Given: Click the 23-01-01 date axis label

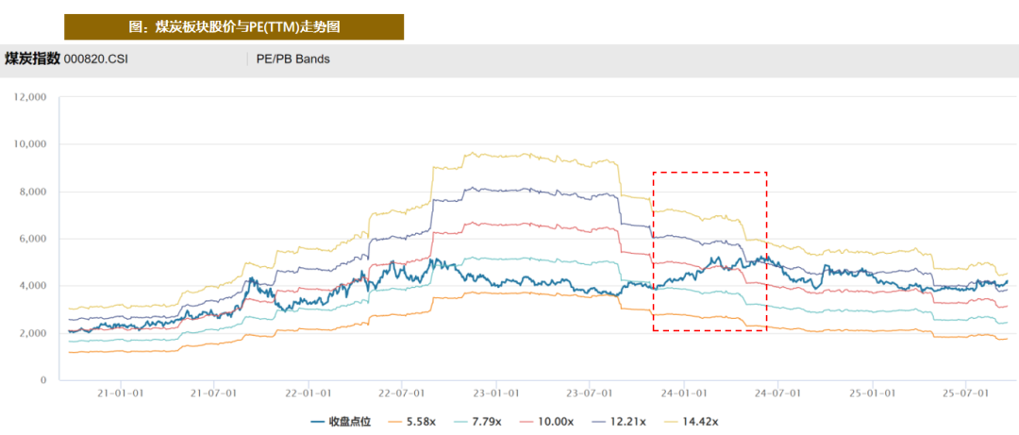Looking at the screenshot, I should pos(497,392).
